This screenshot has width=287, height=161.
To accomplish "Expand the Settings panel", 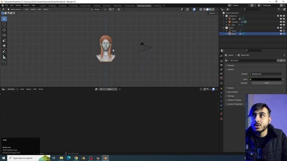I will (x=230, y=96).
